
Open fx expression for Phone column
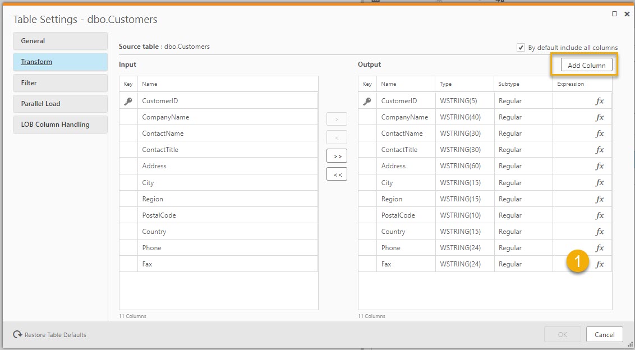point(600,248)
